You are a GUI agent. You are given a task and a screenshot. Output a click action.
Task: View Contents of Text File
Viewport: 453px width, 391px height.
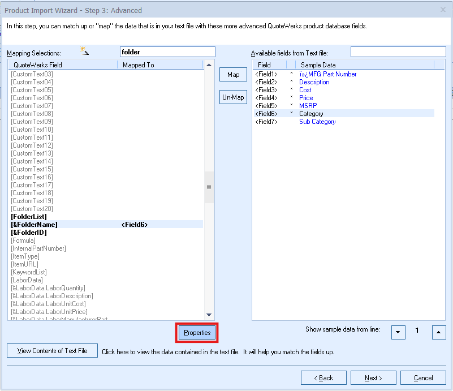point(52,351)
